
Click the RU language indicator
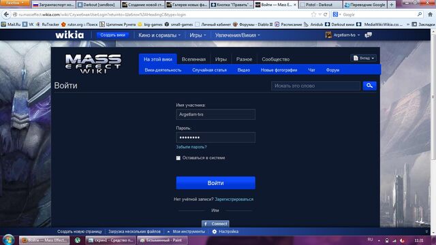point(370,240)
